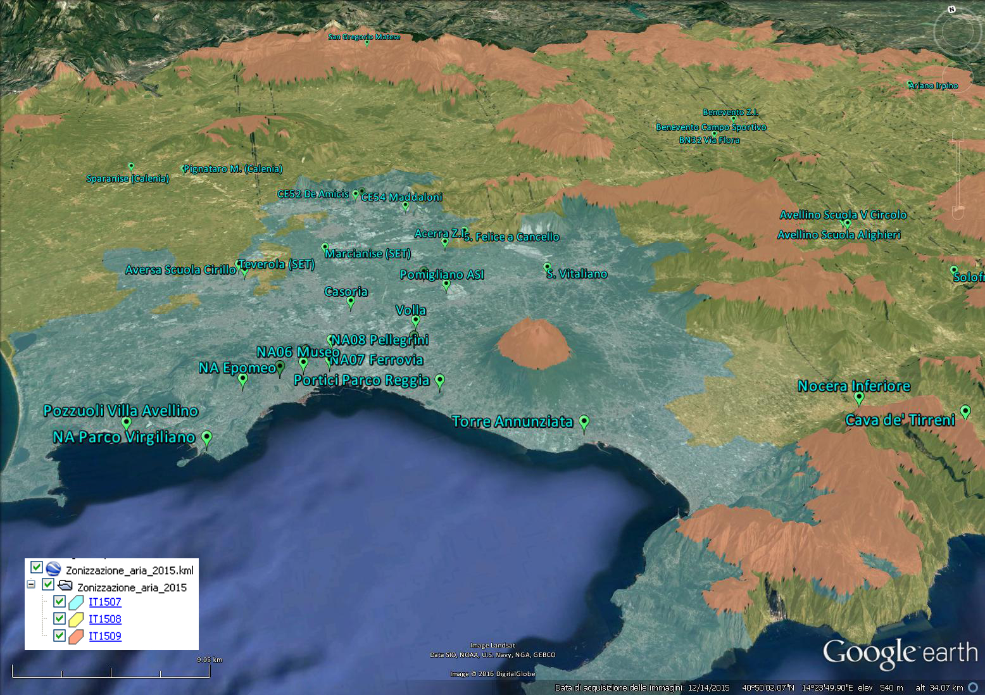This screenshot has height=695, width=985.
Task: Click the NA Epomeo placemark pin
Action: (243, 380)
